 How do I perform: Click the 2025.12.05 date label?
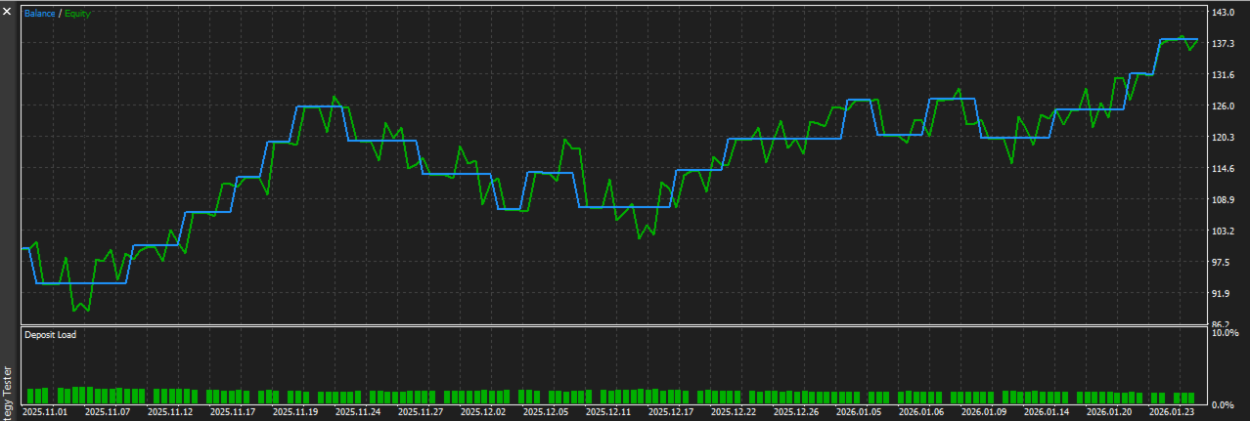546,412
